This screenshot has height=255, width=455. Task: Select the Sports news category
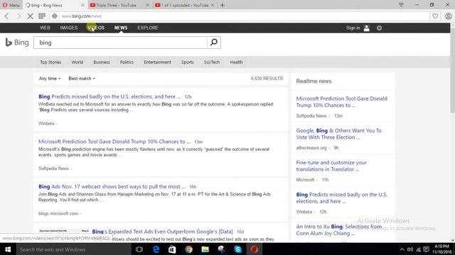tap(188, 62)
